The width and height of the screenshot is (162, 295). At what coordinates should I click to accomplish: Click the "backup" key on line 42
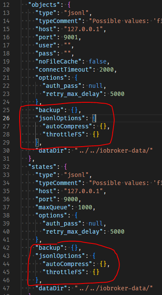point(49,248)
